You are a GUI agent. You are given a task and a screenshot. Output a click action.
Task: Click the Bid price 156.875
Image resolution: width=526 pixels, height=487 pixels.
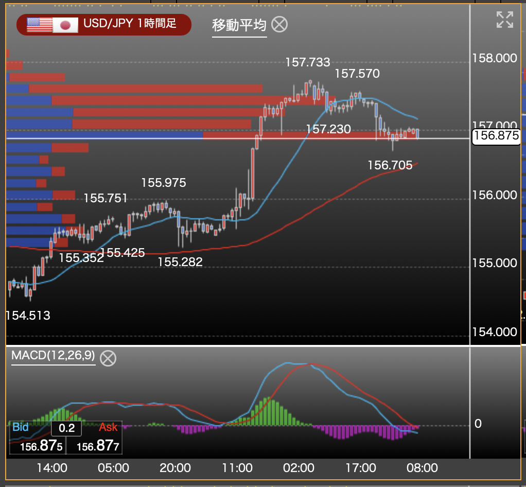40,446
